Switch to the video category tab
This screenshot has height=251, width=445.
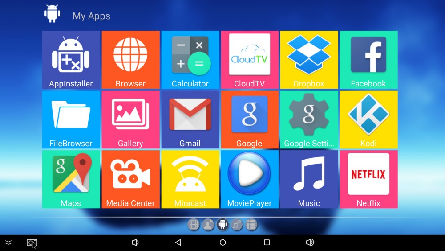pos(194,225)
